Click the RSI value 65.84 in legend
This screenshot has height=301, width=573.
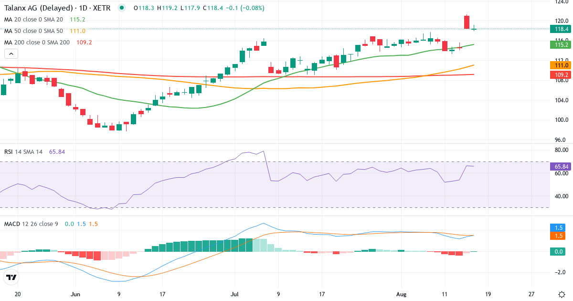(x=57, y=152)
